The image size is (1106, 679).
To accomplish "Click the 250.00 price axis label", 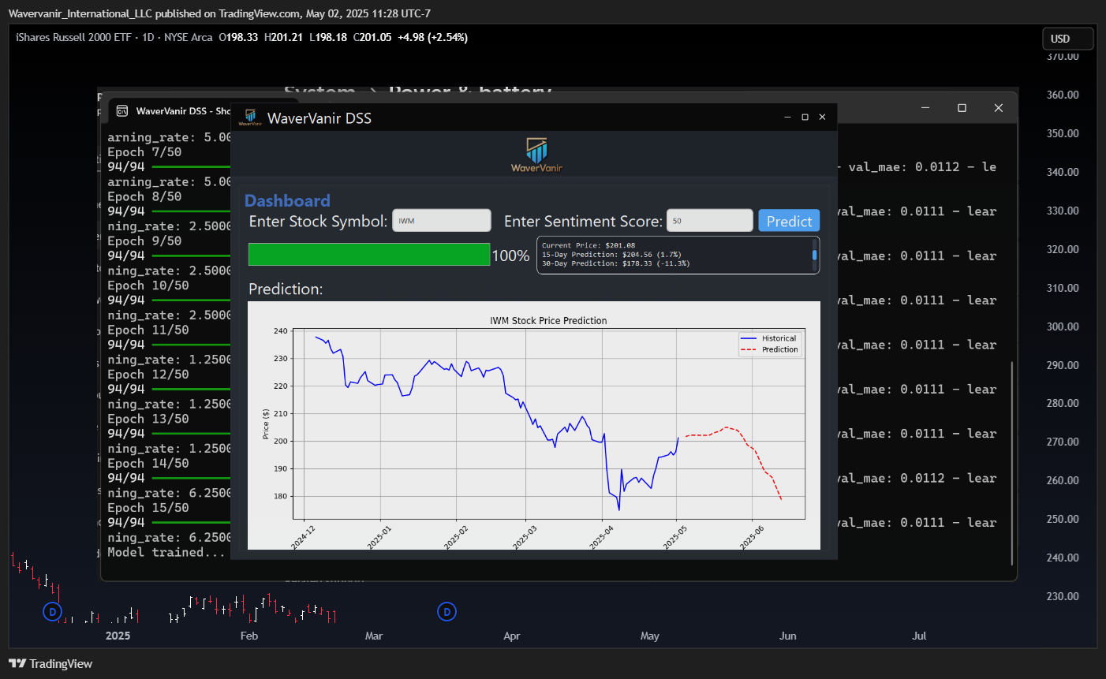I will (1063, 519).
